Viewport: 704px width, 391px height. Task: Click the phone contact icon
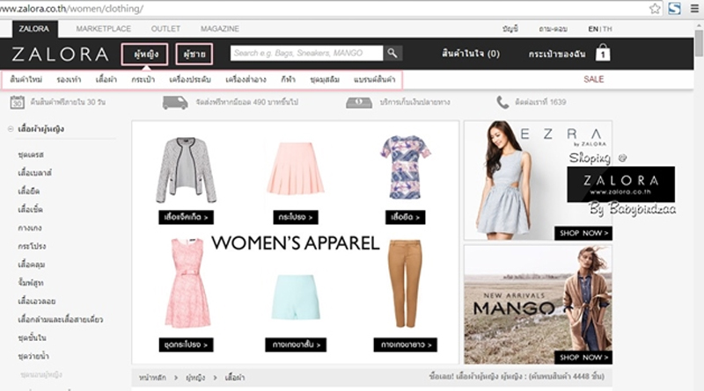click(502, 102)
